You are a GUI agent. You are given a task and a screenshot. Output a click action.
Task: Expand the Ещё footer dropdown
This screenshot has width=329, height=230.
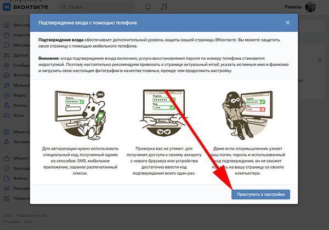click(x=30, y=221)
